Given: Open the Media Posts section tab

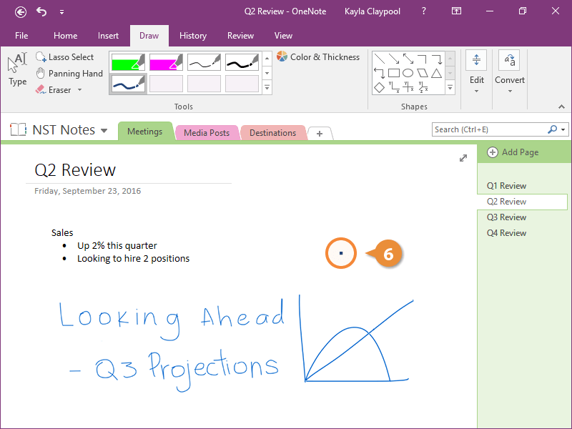Looking at the screenshot, I should pyautogui.click(x=207, y=133).
